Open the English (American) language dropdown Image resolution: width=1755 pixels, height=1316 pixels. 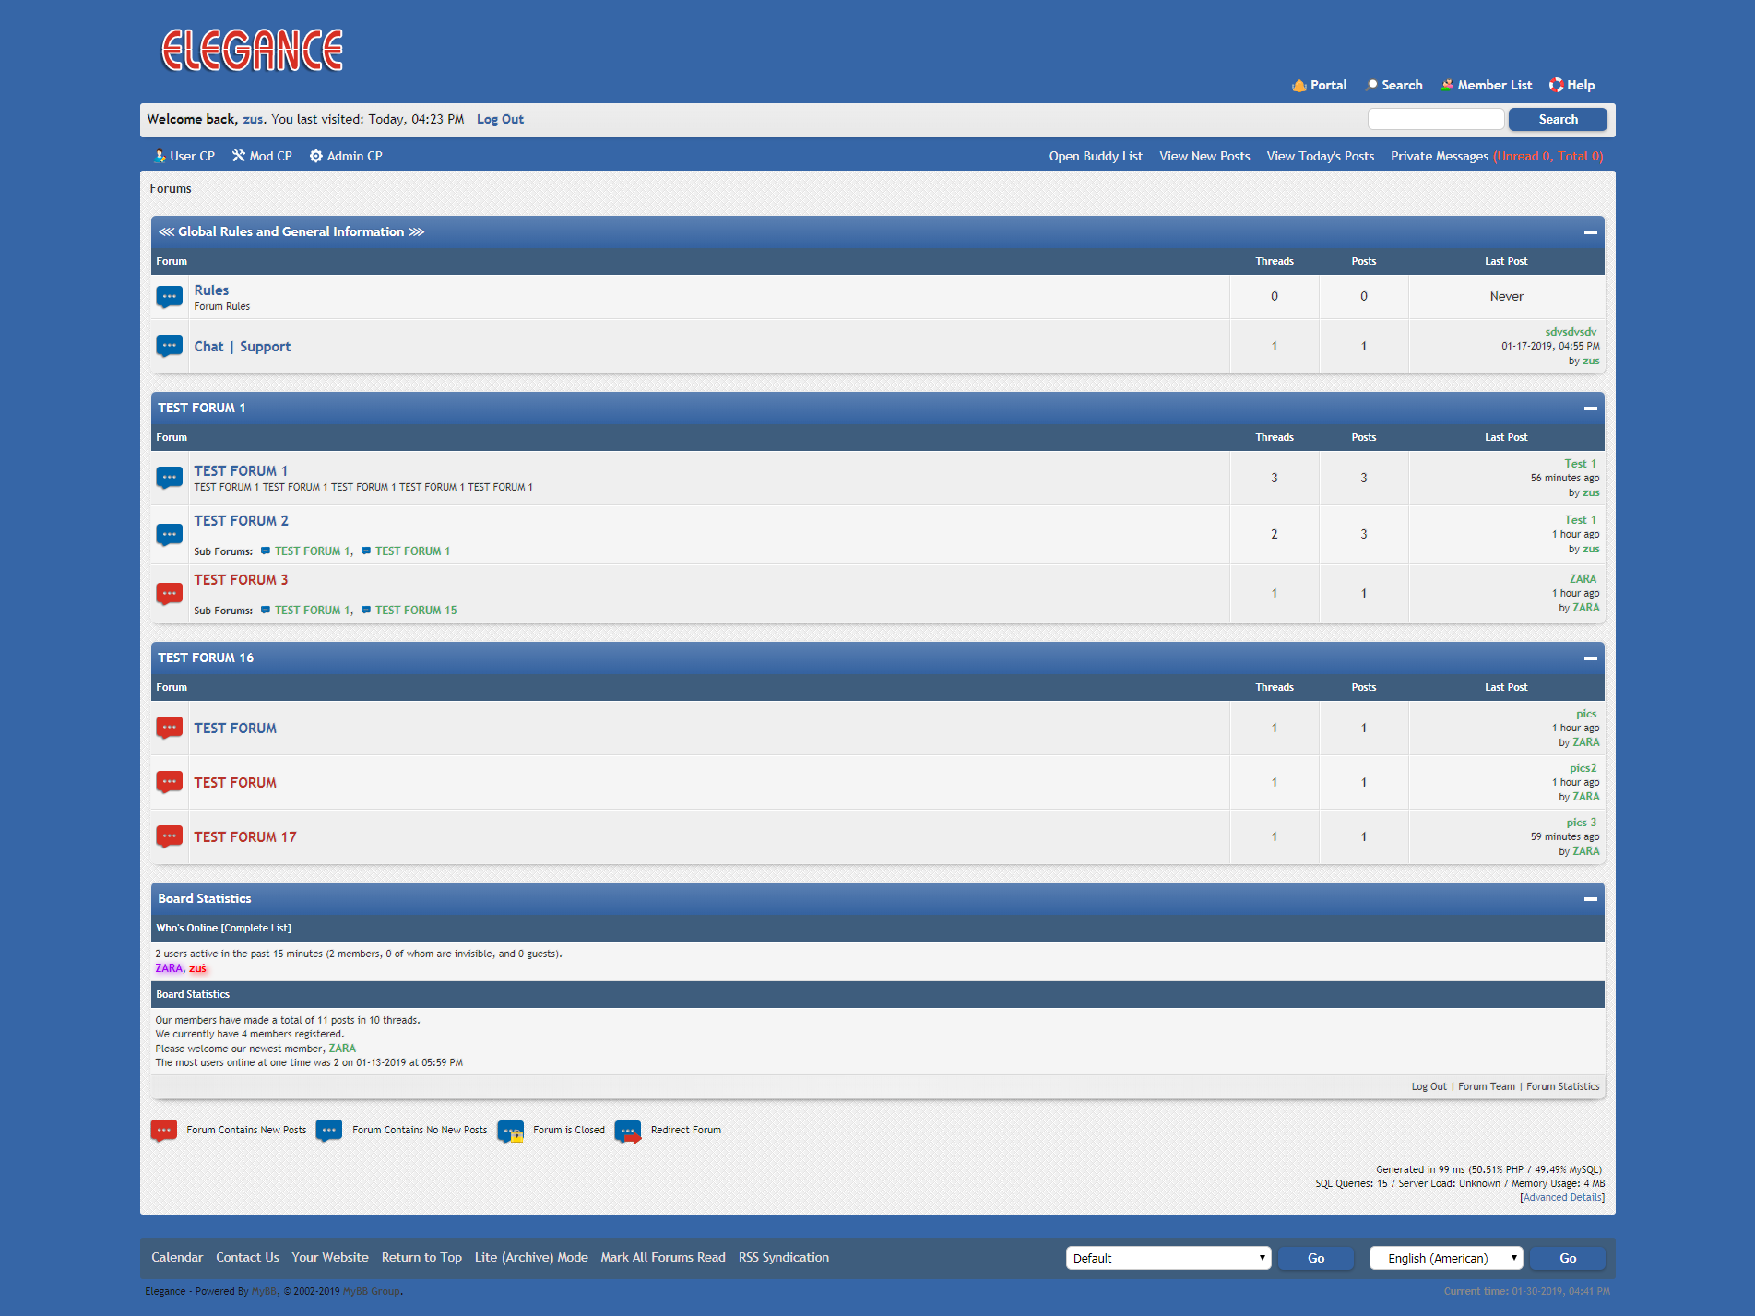(x=1445, y=1258)
